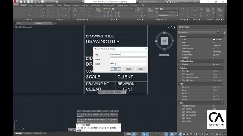This screenshot has height=136, width=243.
Task: Click the new drawing tab plus icon
Action: pos(55,23)
